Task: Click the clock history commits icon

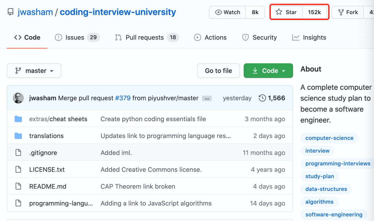Action: click(262, 98)
